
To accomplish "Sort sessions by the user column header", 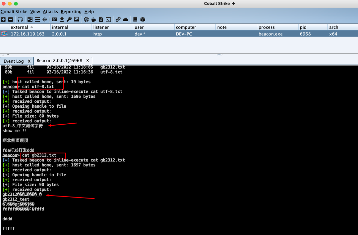I will [x=154, y=27].
